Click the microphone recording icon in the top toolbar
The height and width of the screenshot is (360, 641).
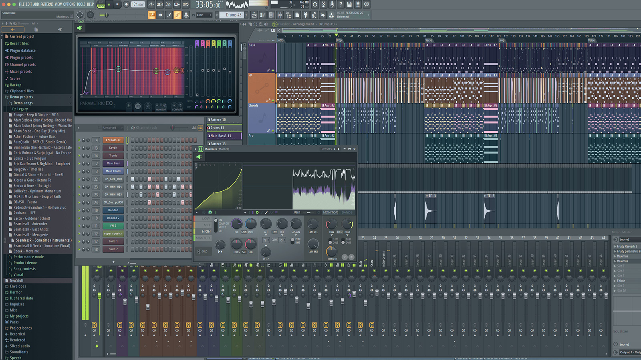[332, 4]
